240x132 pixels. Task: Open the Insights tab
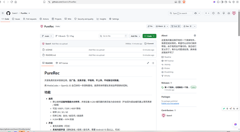pos(101,19)
